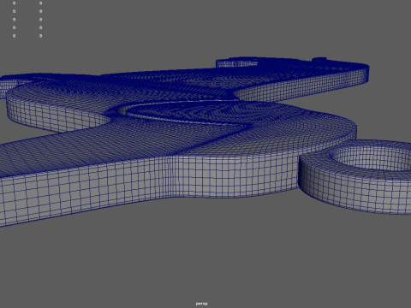The image size is (411, 308).
Task: Select the small cylinder knob on far arm
Action: [319, 60]
